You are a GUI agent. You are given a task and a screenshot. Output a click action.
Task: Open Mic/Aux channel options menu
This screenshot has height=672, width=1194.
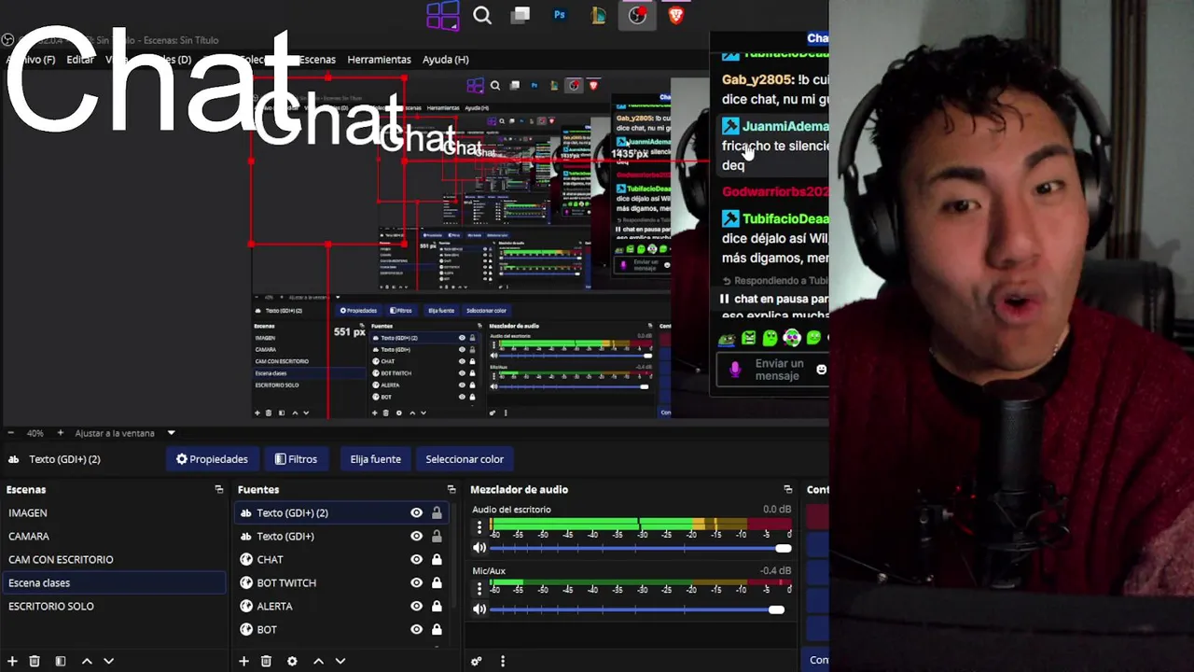point(479,588)
